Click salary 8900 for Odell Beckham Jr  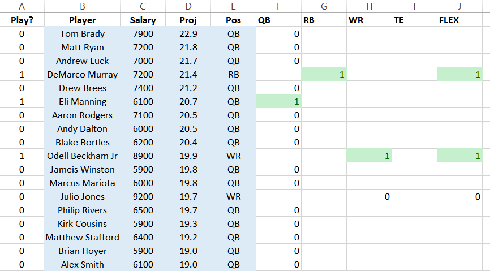pos(143,156)
